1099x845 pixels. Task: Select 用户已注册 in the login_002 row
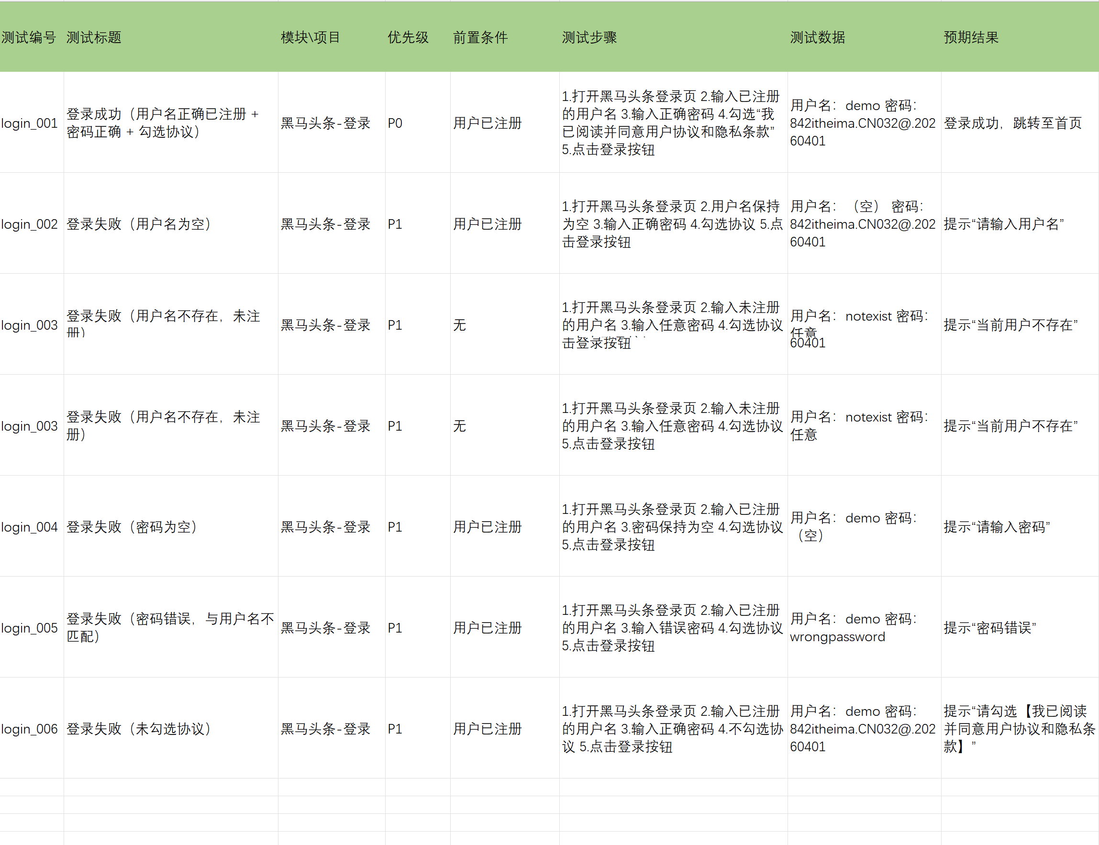(505, 224)
